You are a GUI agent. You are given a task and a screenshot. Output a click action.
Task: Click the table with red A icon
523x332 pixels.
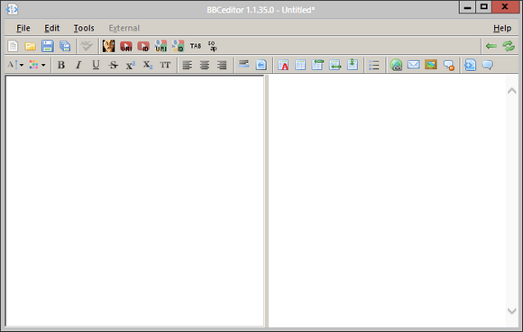click(x=283, y=65)
